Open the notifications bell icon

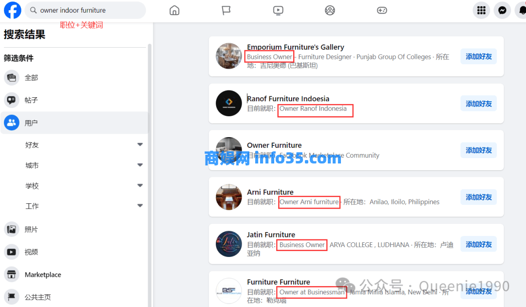coord(522,10)
